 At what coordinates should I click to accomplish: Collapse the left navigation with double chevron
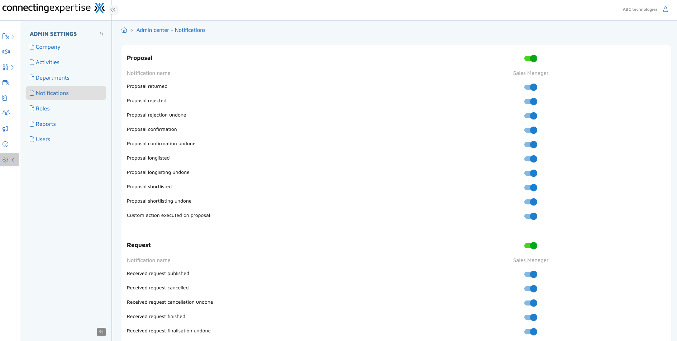[x=113, y=10]
